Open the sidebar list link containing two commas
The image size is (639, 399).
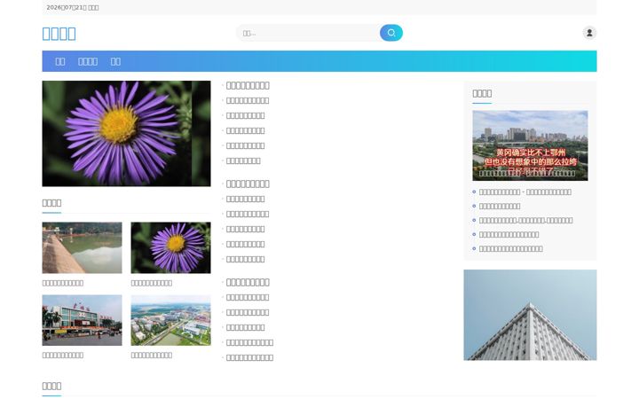click(x=525, y=220)
